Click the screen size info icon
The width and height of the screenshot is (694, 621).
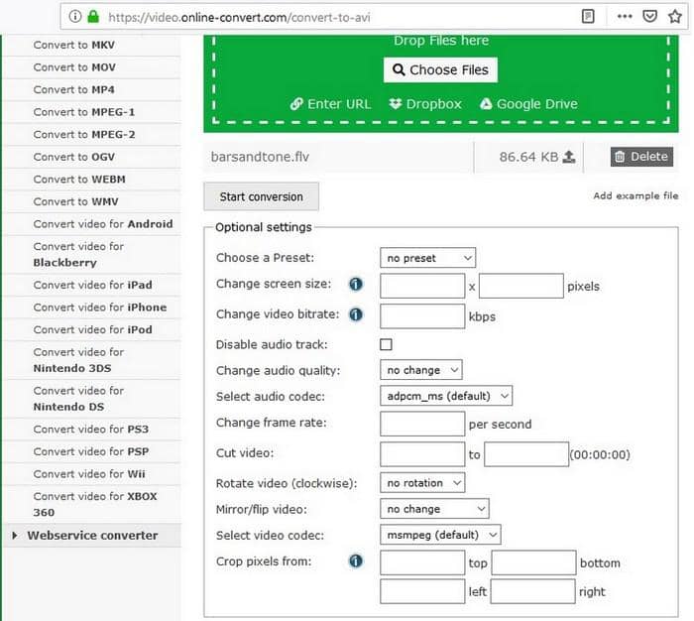[x=356, y=284]
